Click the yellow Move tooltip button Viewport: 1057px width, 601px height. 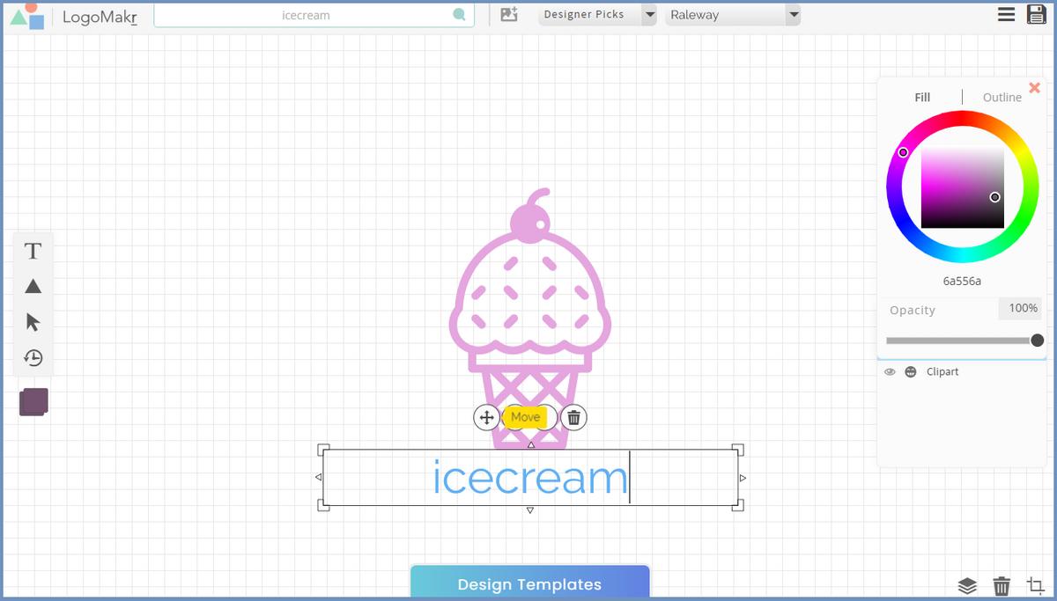coord(525,417)
